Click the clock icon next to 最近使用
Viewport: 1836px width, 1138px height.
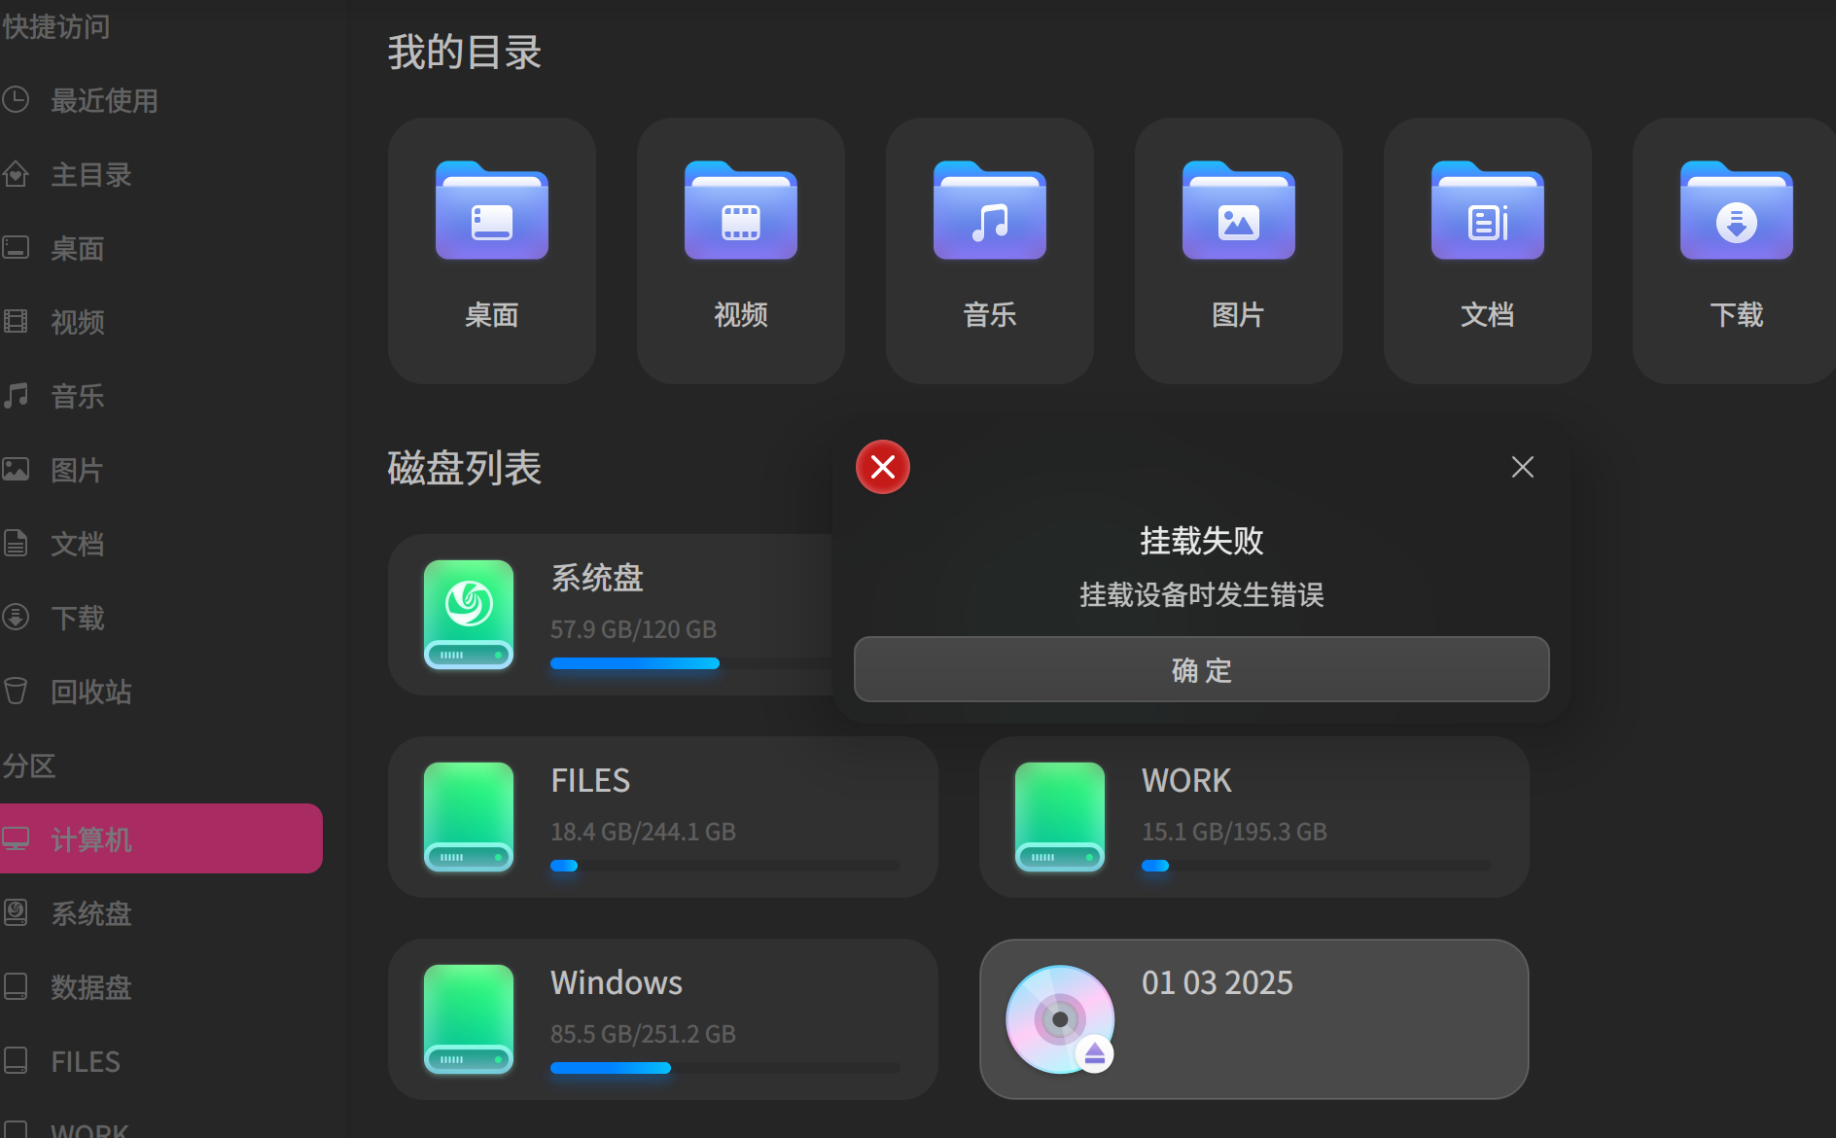coord(16,99)
